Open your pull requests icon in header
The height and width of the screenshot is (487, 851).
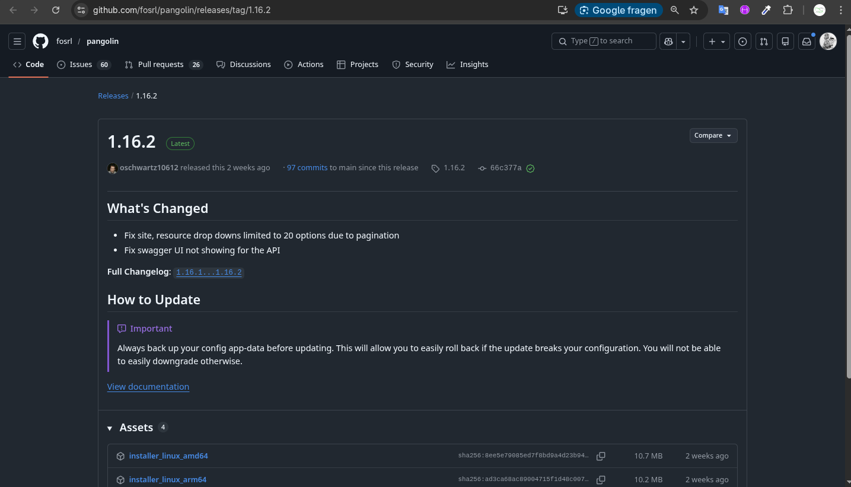(x=764, y=42)
